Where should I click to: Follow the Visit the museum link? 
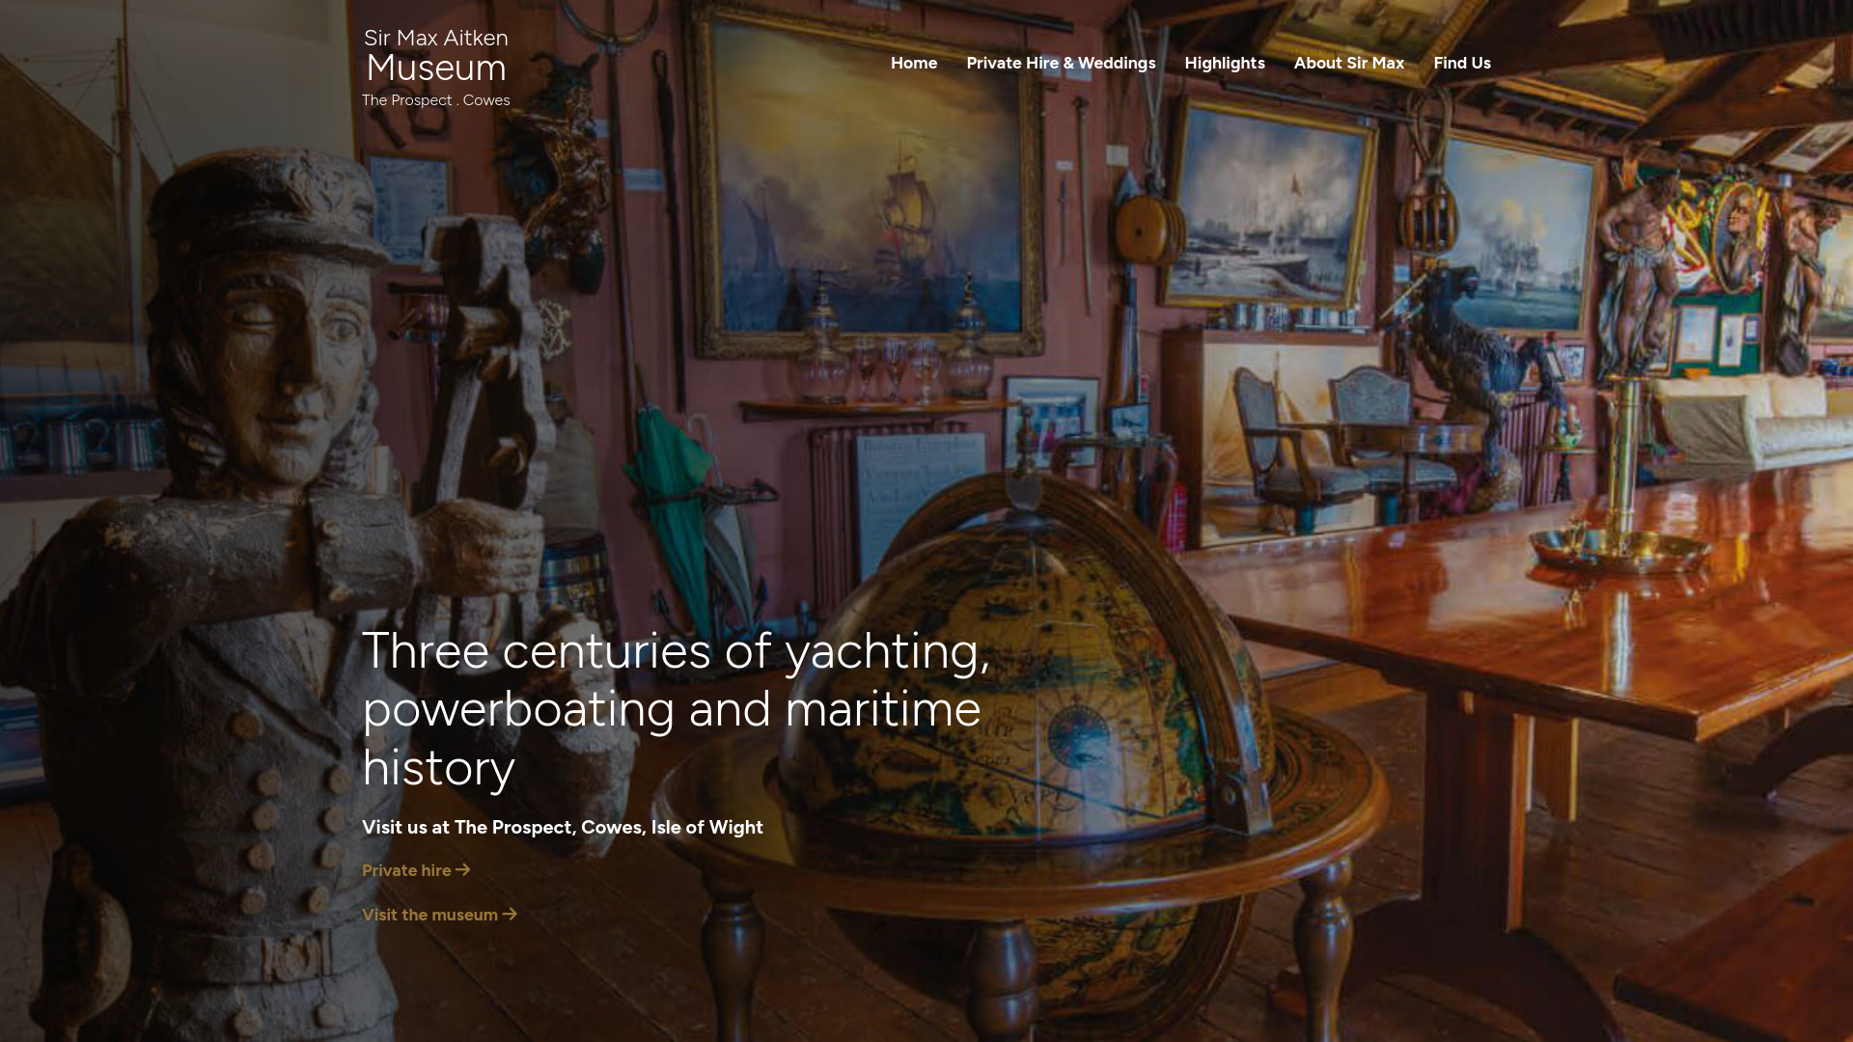[x=439, y=915]
